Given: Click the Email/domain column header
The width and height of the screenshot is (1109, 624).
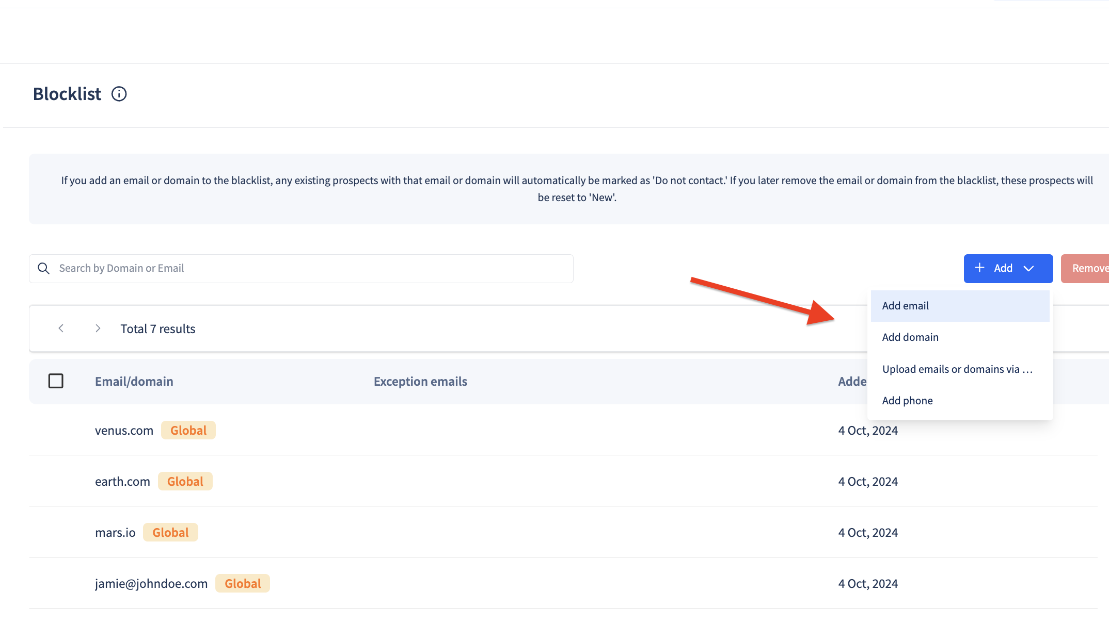Looking at the screenshot, I should coord(134,381).
